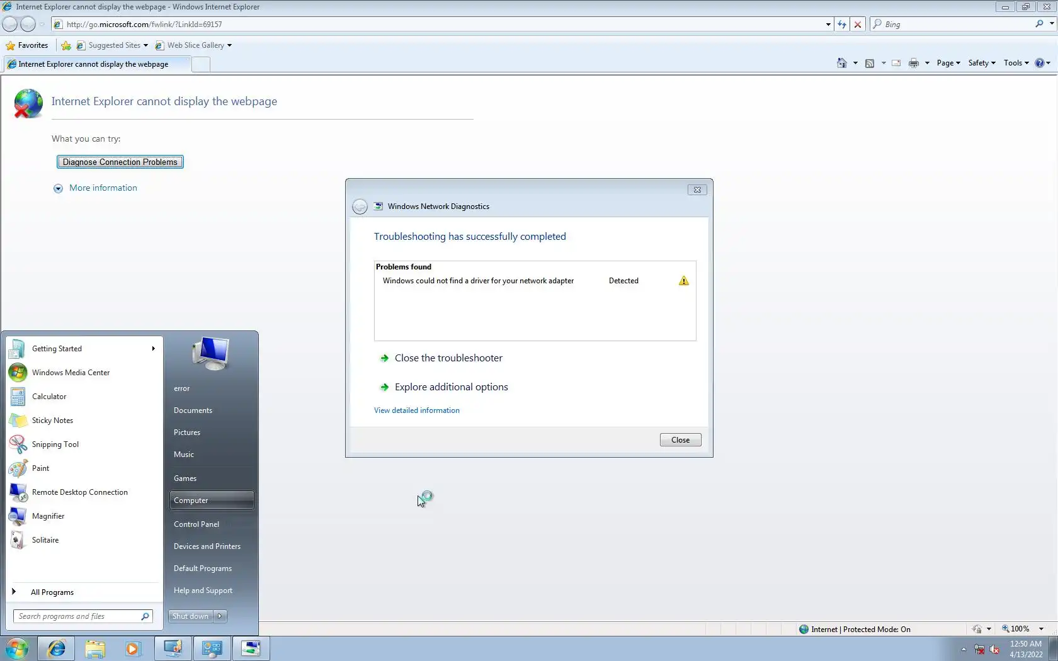Click the Feeds RSS icon

(870, 63)
